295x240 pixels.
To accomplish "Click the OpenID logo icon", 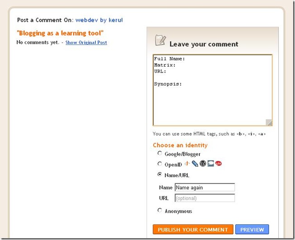I will (x=186, y=163).
